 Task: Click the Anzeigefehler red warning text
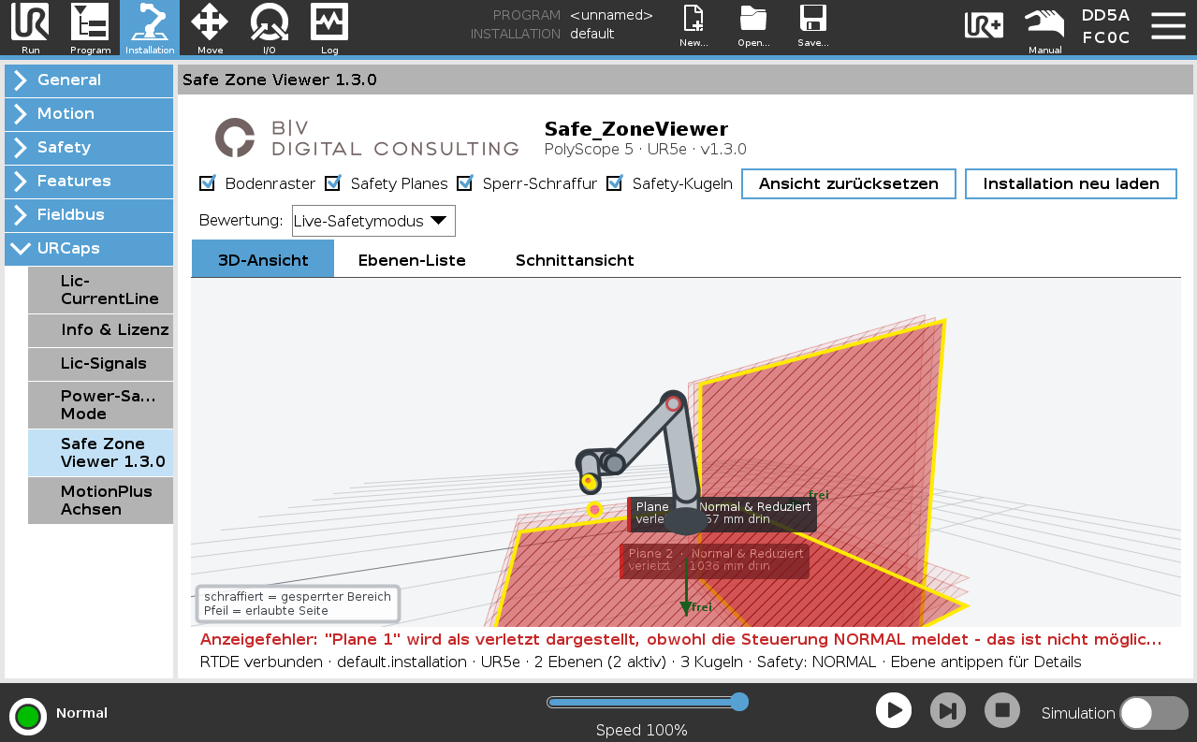tap(680, 640)
